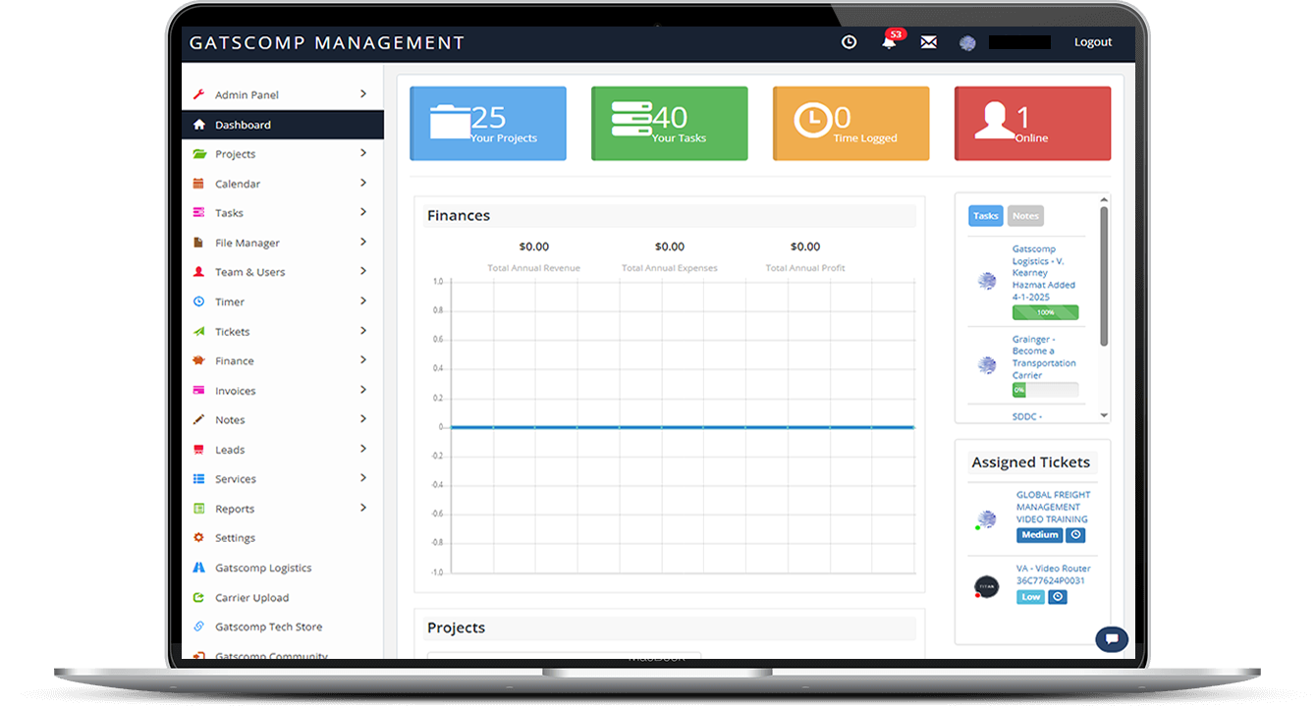Switch to the Notes tab
This screenshot has height=707, width=1316.
click(x=1025, y=216)
